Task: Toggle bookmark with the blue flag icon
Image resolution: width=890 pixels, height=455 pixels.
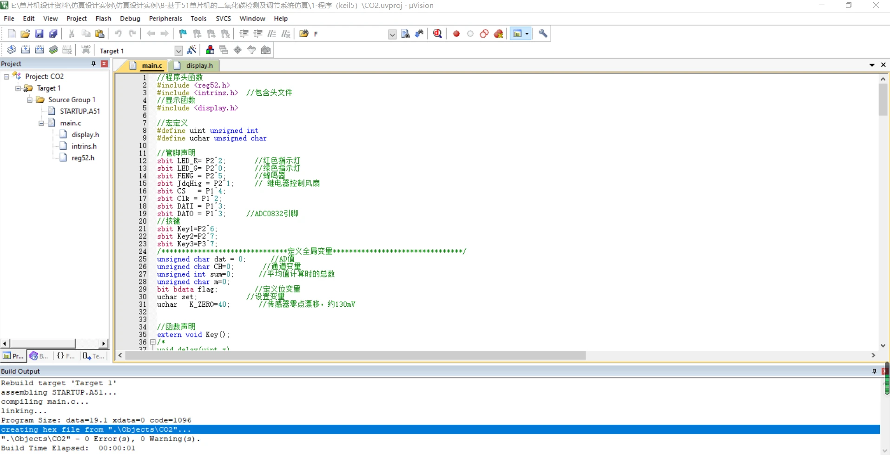Action: [183, 33]
